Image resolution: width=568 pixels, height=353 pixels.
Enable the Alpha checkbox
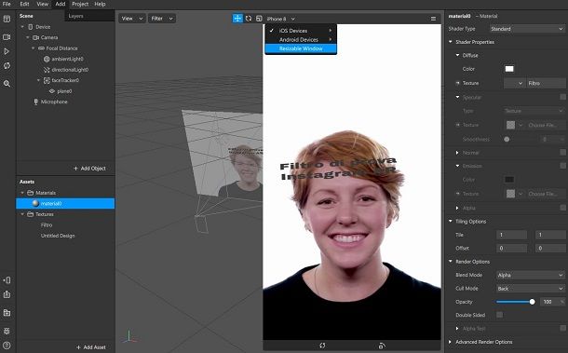click(562, 208)
